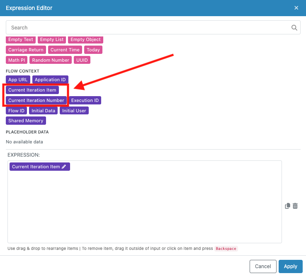The height and width of the screenshot is (276, 306).
Task: Click pencil edit icon on expression item
Action: pyautogui.click(x=64, y=167)
